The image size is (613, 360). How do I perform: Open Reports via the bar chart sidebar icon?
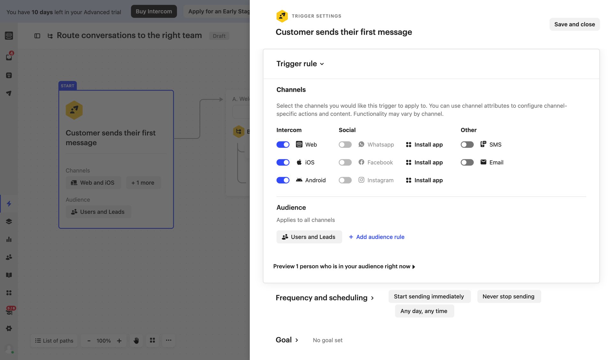9,239
